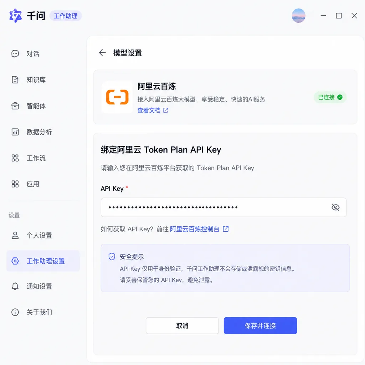Click the 取消 button

[182, 325]
